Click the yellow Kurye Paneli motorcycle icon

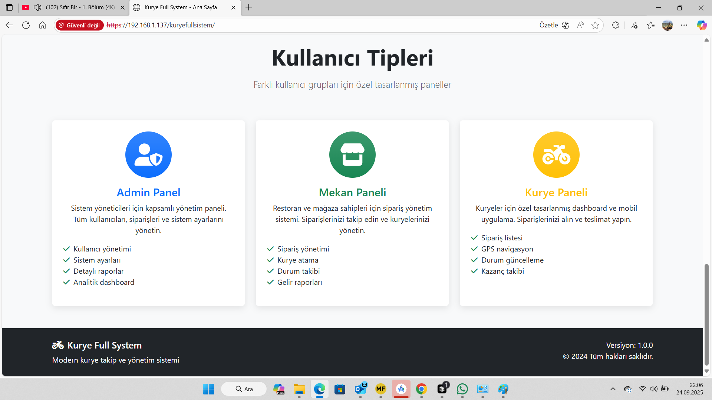[x=556, y=154]
